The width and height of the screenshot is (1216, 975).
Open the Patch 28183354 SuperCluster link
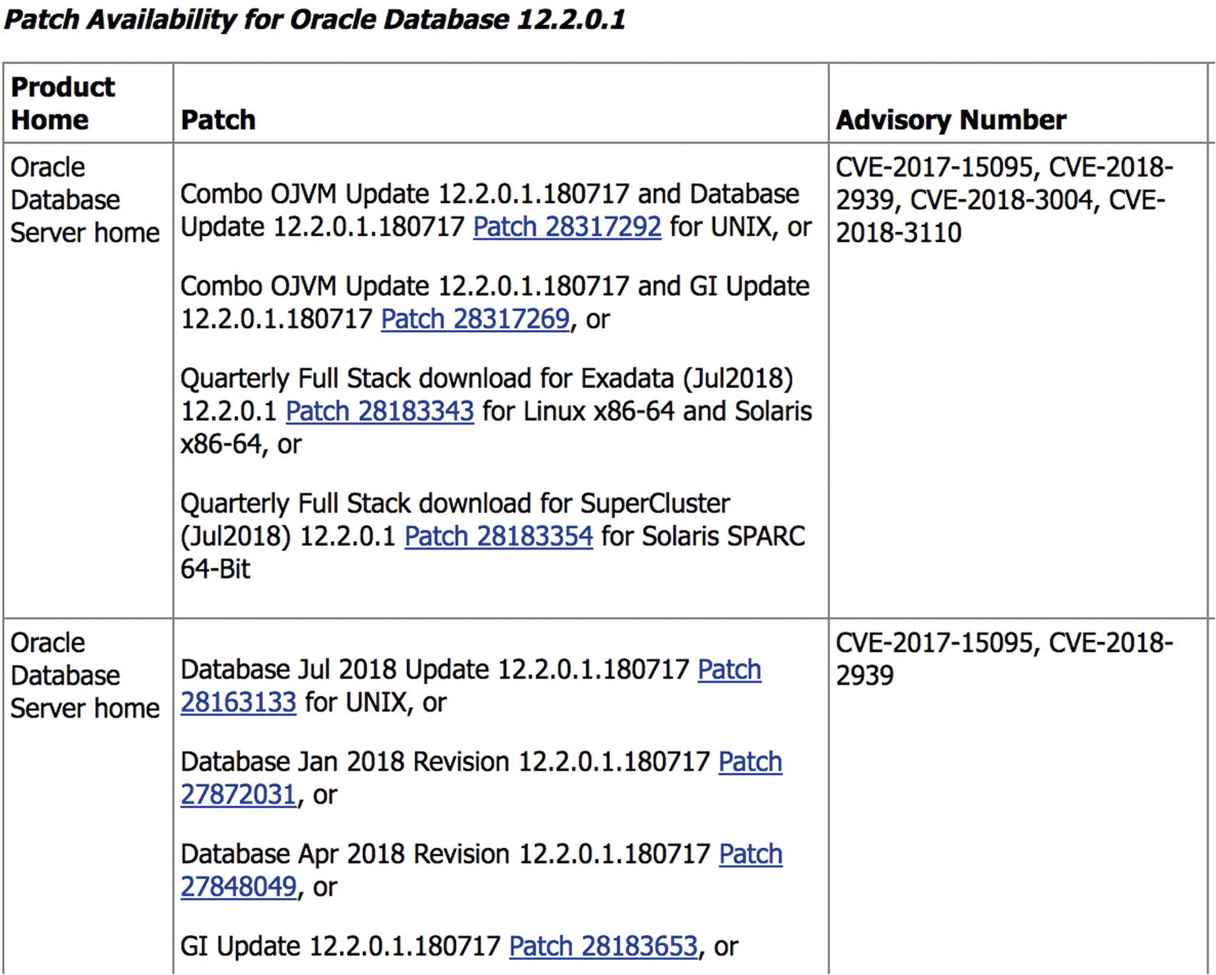[x=499, y=536]
